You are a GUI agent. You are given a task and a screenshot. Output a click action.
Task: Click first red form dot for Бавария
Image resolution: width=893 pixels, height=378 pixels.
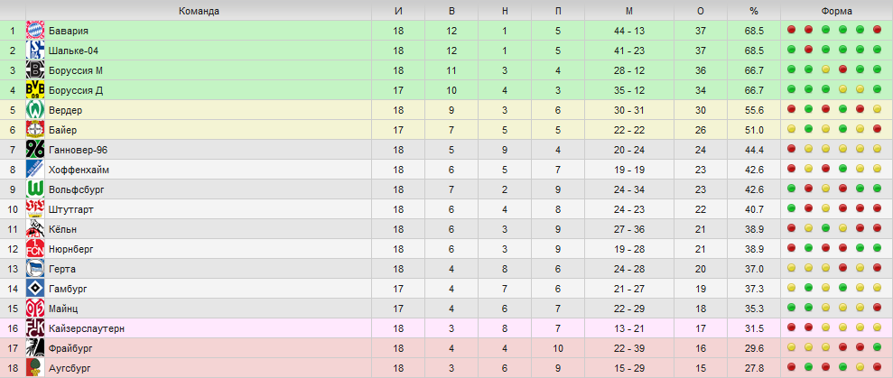point(791,30)
